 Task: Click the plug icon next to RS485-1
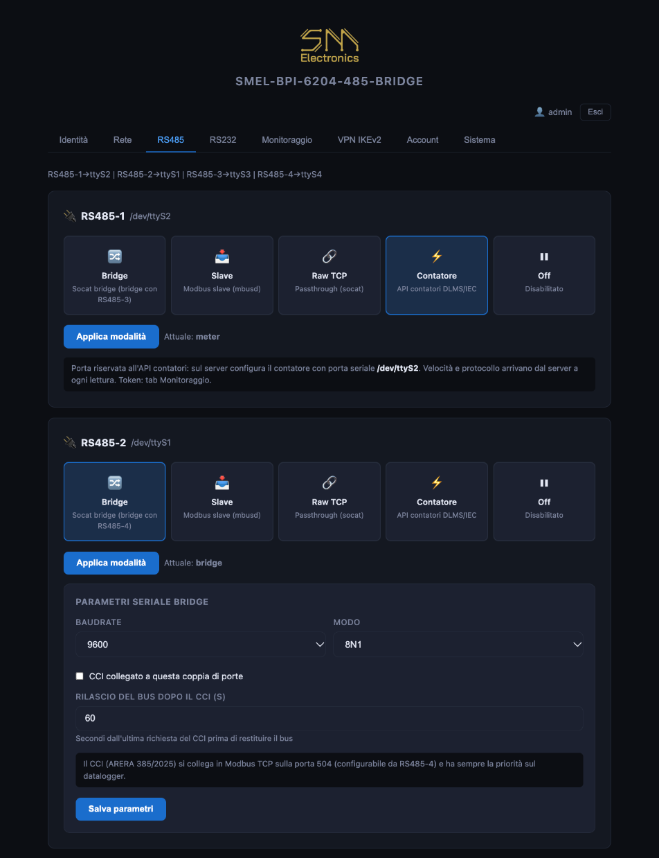tap(70, 216)
